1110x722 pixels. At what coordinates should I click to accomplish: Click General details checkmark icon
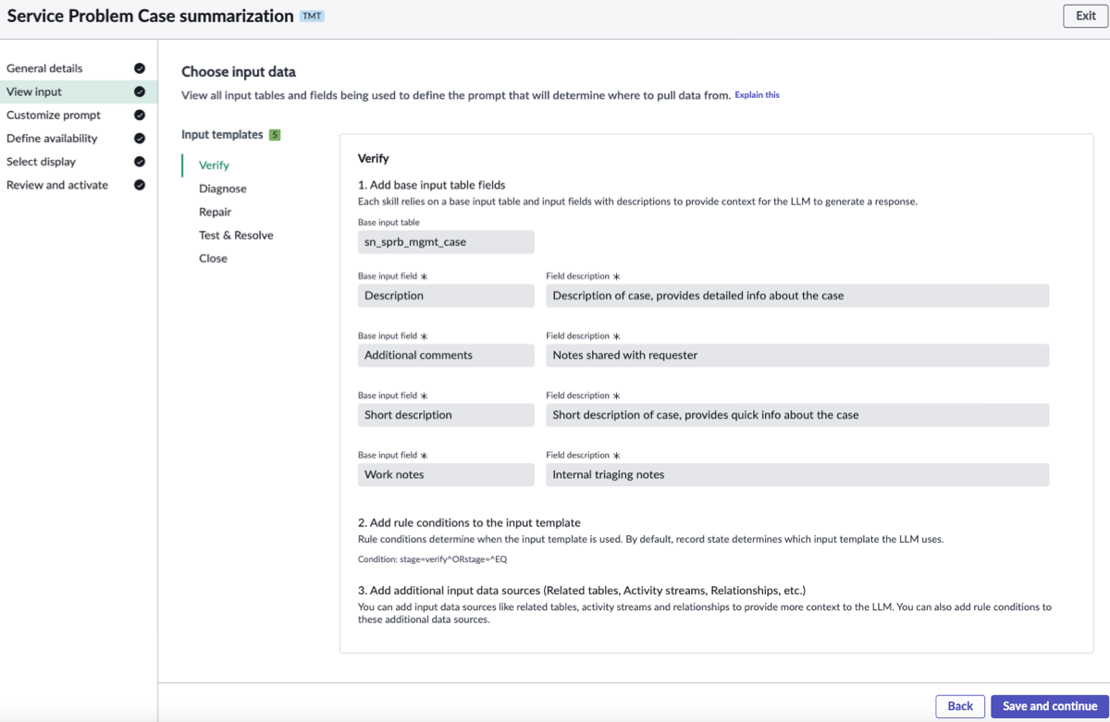tap(140, 68)
